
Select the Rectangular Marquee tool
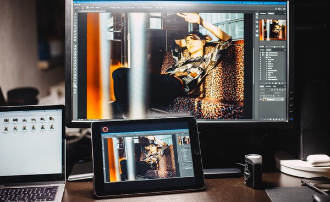coord(75,17)
